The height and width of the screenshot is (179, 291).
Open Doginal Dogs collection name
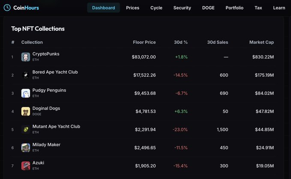[x=46, y=108]
